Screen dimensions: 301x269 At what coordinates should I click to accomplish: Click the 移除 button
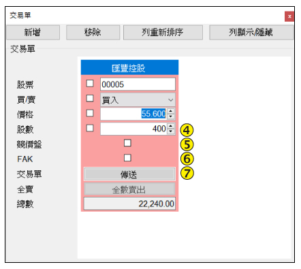tap(93, 33)
